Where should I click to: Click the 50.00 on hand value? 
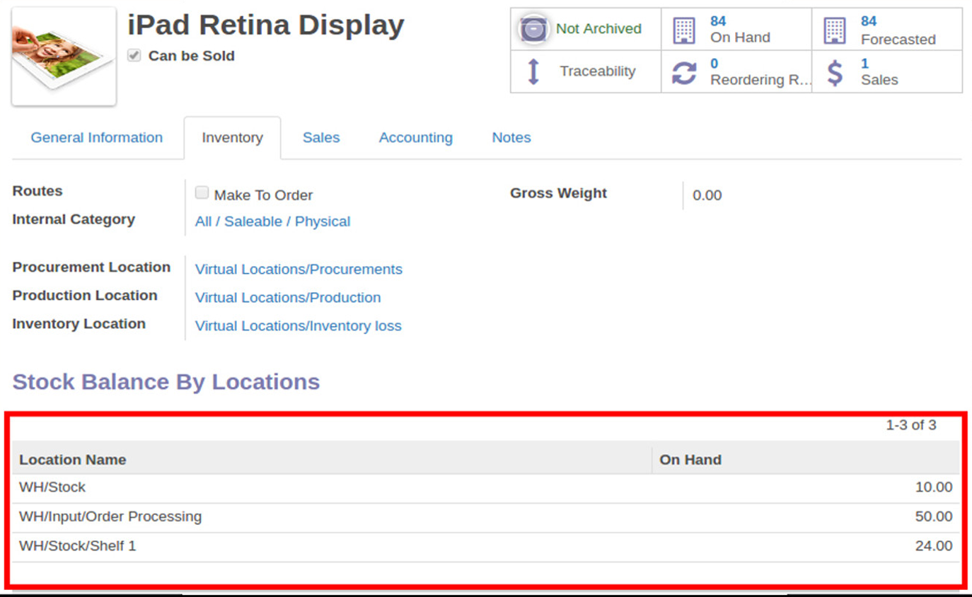pyautogui.click(x=933, y=517)
